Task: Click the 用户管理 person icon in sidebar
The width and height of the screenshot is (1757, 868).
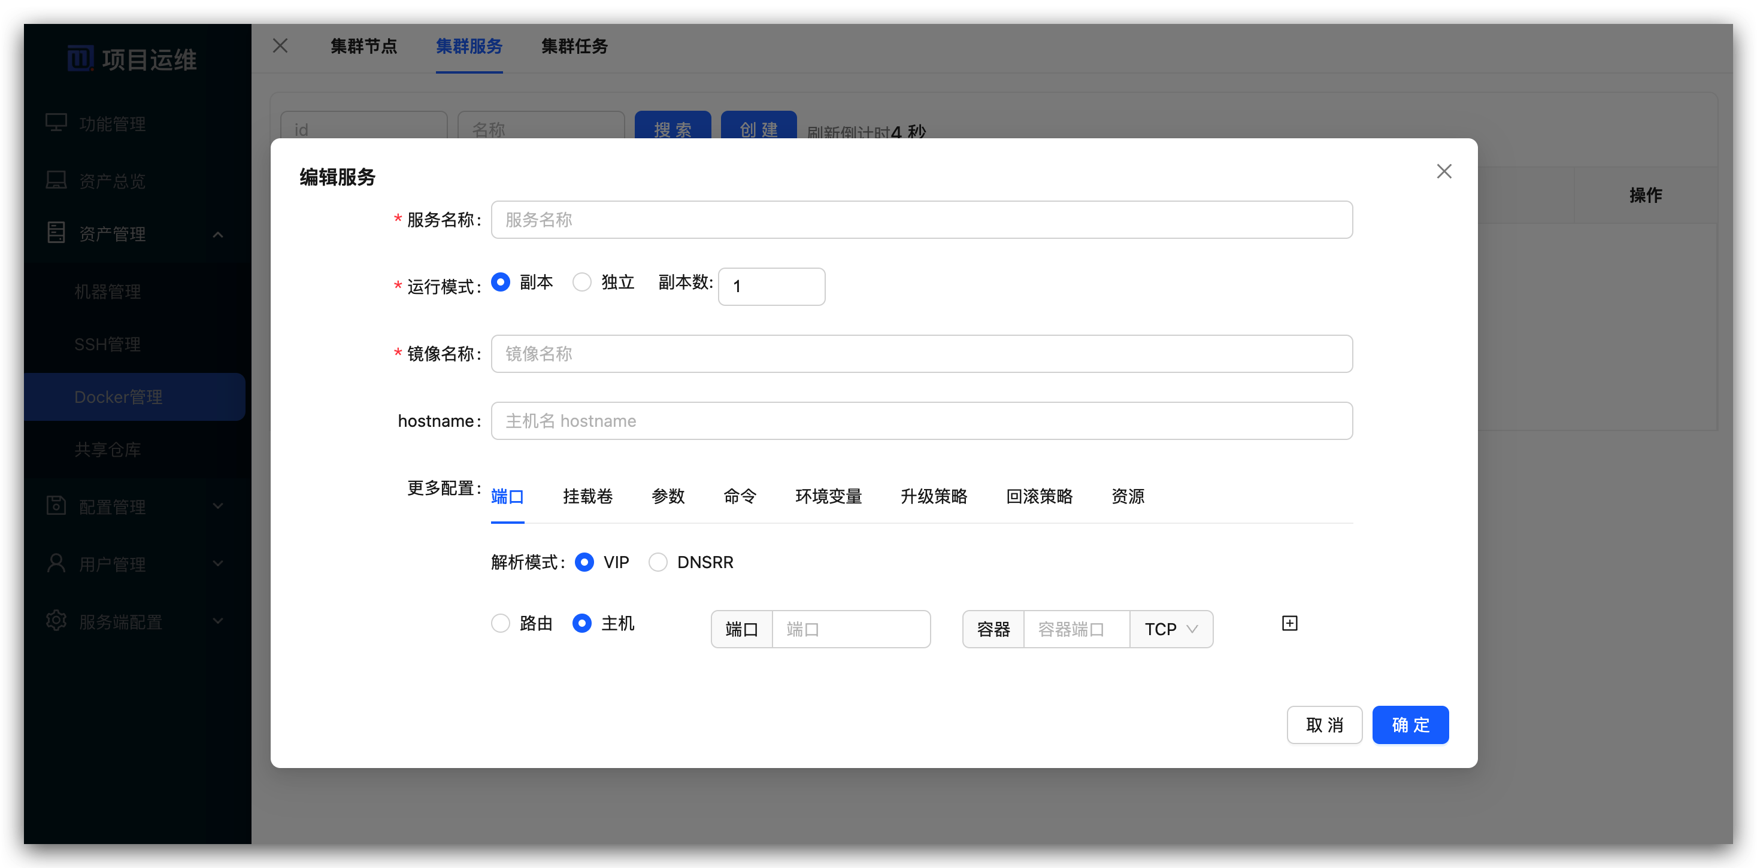Action: click(56, 563)
